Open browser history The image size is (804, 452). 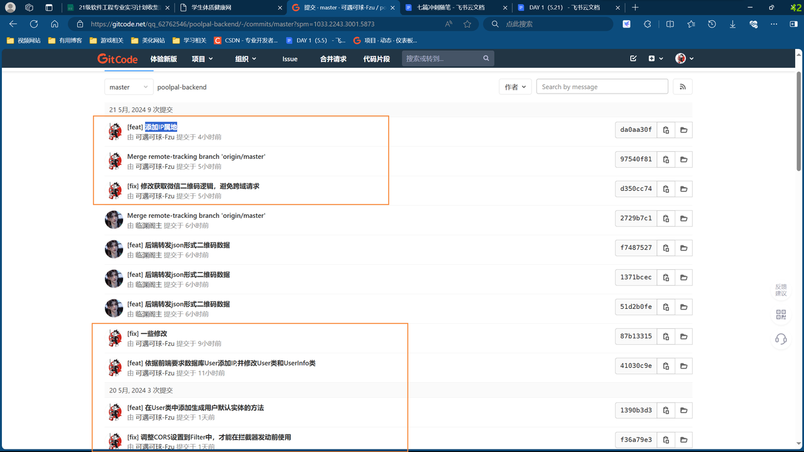[712, 24]
